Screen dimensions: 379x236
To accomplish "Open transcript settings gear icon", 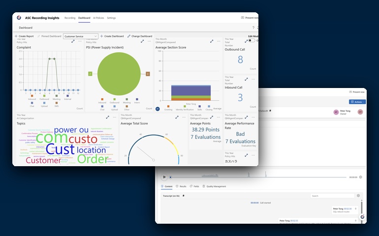I will click(358, 196).
